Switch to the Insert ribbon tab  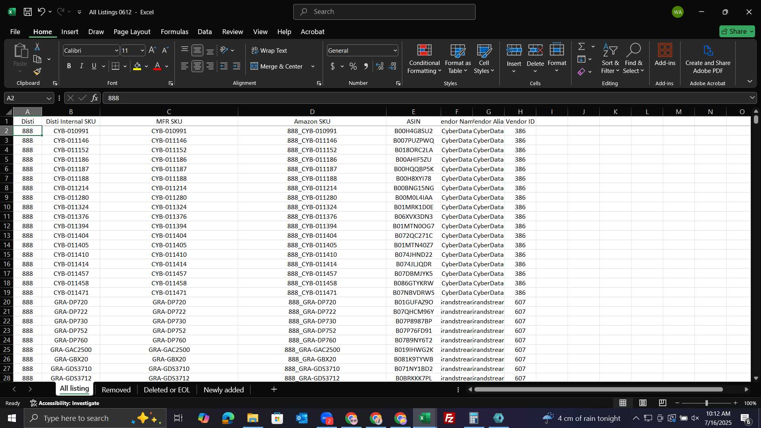[70, 31]
